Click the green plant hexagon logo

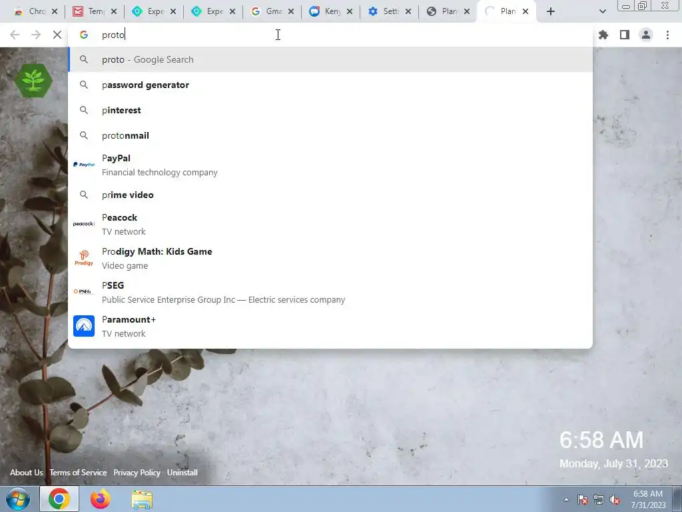(33, 81)
